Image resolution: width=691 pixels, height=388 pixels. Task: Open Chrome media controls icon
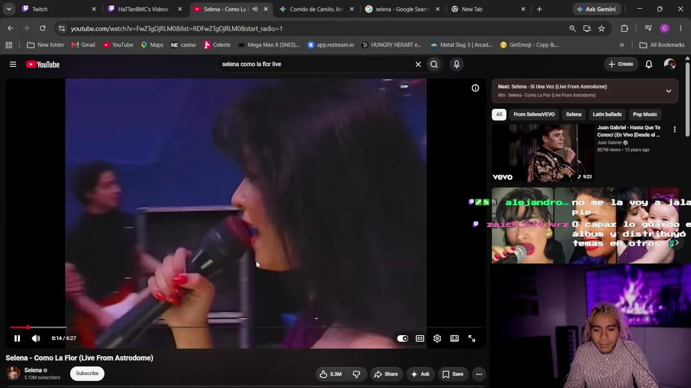point(648,29)
